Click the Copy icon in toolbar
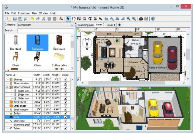194x134 pixels. (x=49, y=19)
